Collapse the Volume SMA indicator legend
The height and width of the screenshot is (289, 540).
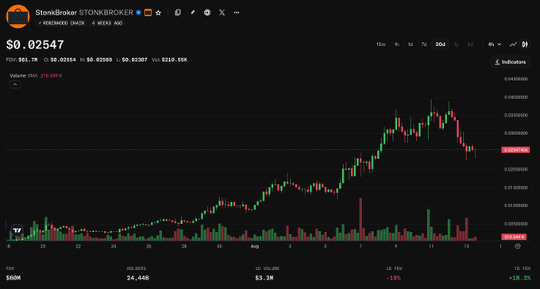tap(15, 84)
